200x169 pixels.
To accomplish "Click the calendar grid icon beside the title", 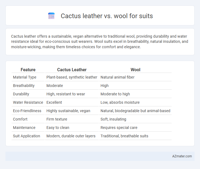I will click(51, 16).
